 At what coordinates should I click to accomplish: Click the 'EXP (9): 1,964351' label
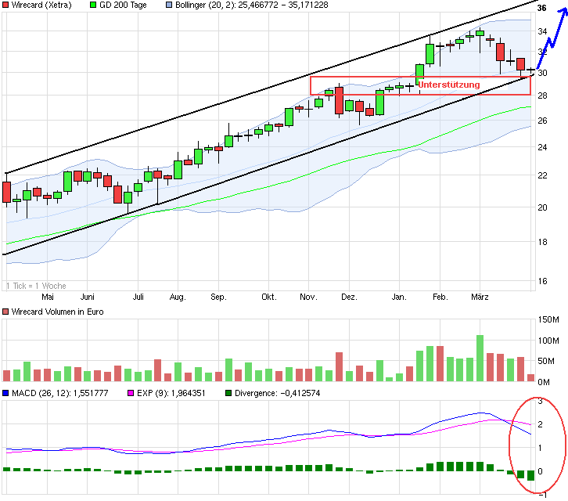click(x=171, y=393)
